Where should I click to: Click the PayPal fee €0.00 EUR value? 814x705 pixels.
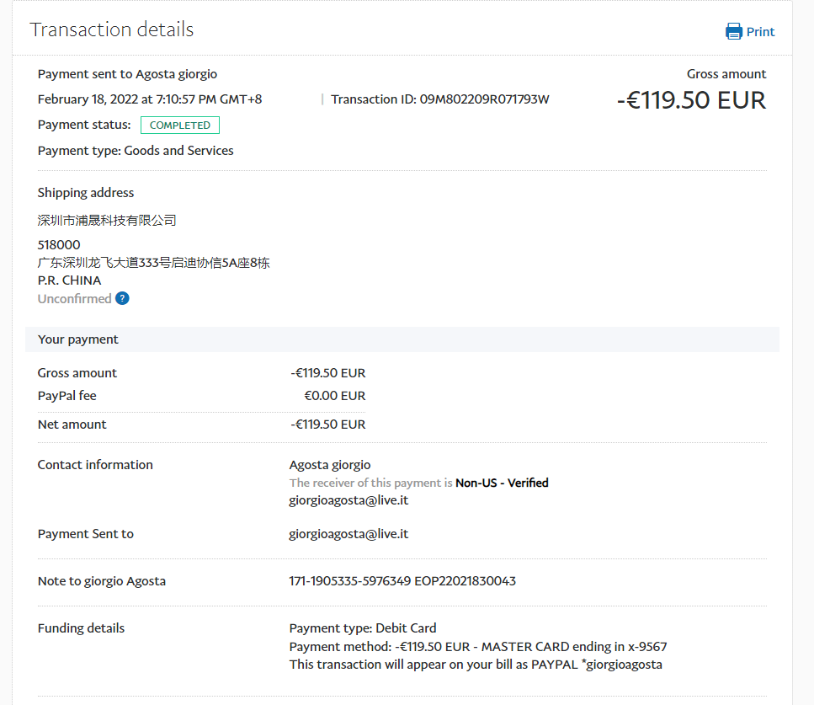pyautogui.click(x=334, y=396)
